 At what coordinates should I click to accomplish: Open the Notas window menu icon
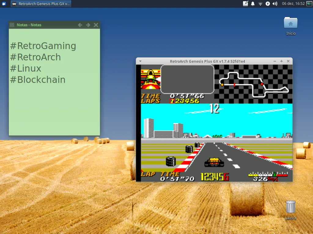[12, 25]
